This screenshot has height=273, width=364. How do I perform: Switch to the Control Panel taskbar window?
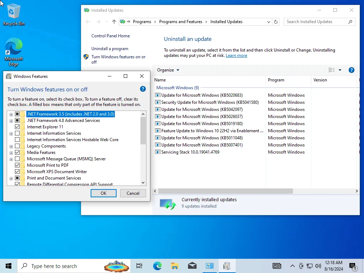pyautogui.click(x=210, y=266)
